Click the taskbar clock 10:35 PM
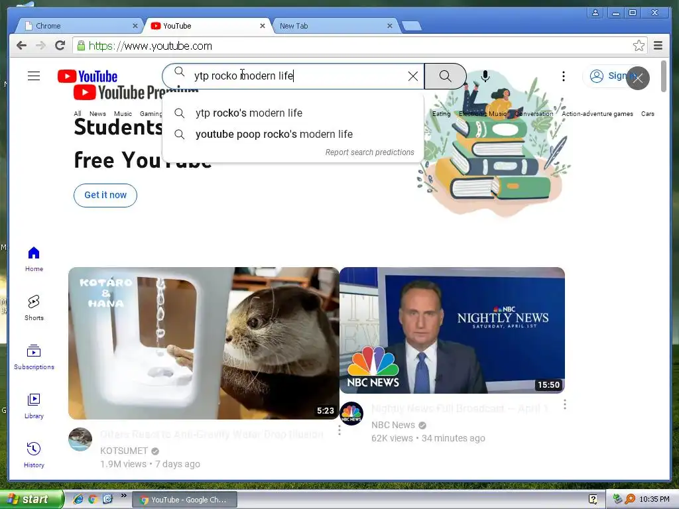This screenshot has height=509, width=679. pos(654,500)
